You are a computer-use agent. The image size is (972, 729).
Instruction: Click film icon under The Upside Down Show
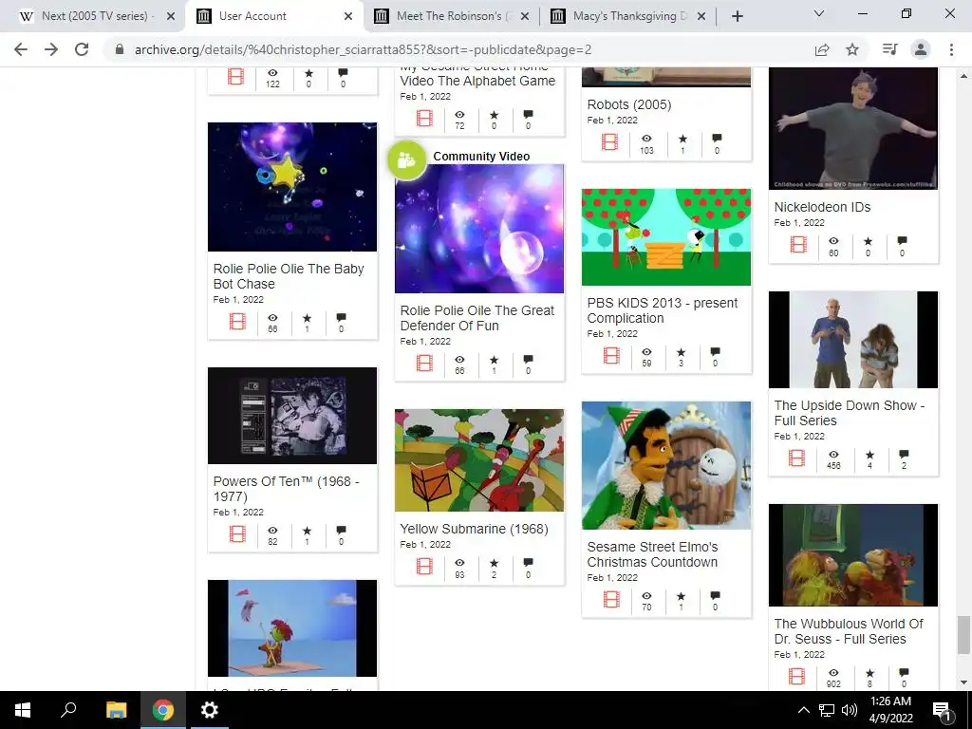point(797,458)
